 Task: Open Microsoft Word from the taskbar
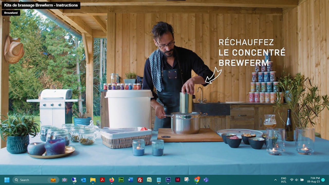coord(131,180)
